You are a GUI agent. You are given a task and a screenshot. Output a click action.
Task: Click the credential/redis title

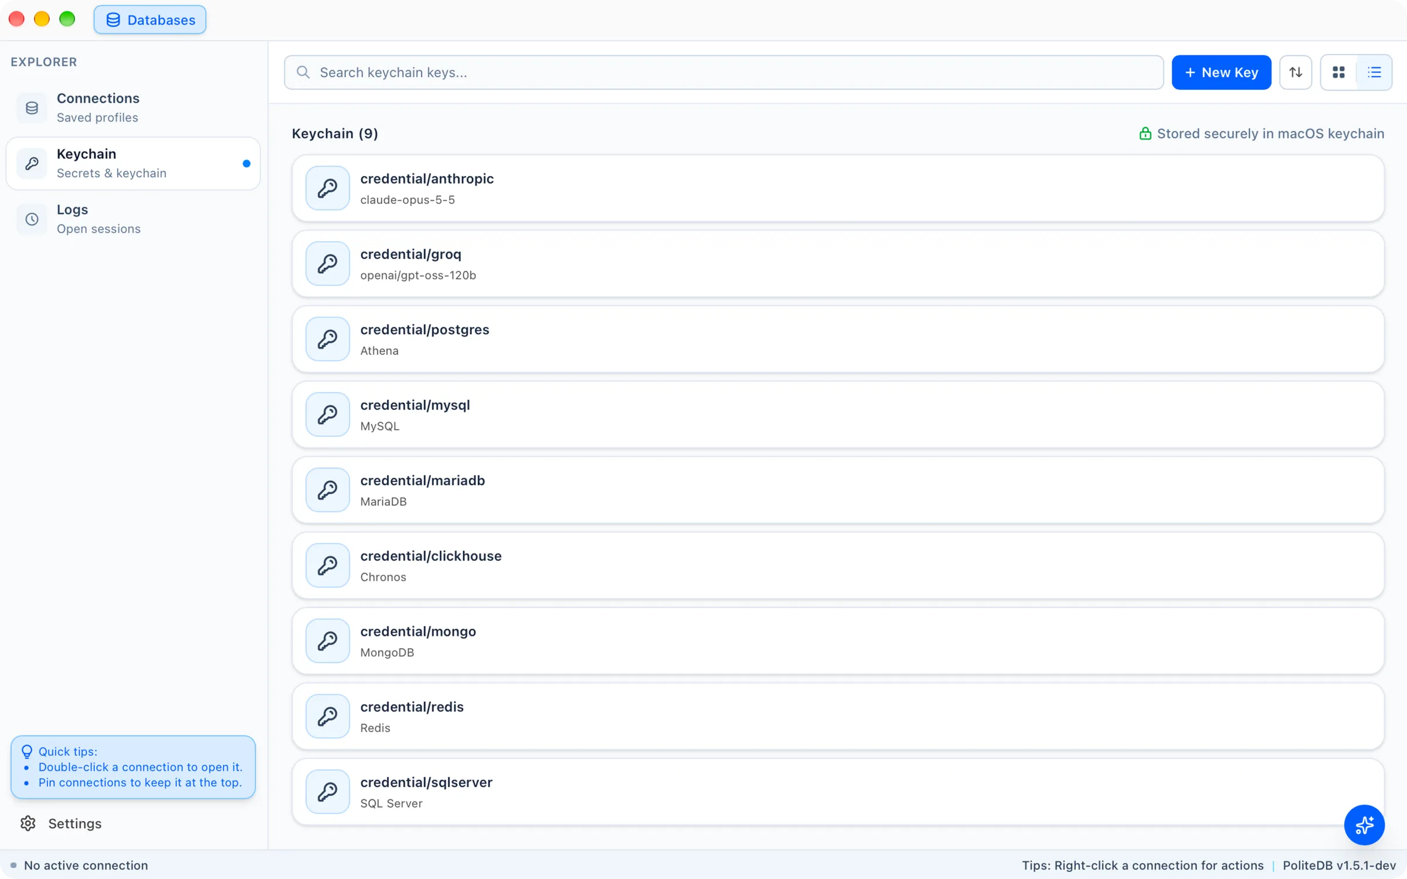pos(412,707)
